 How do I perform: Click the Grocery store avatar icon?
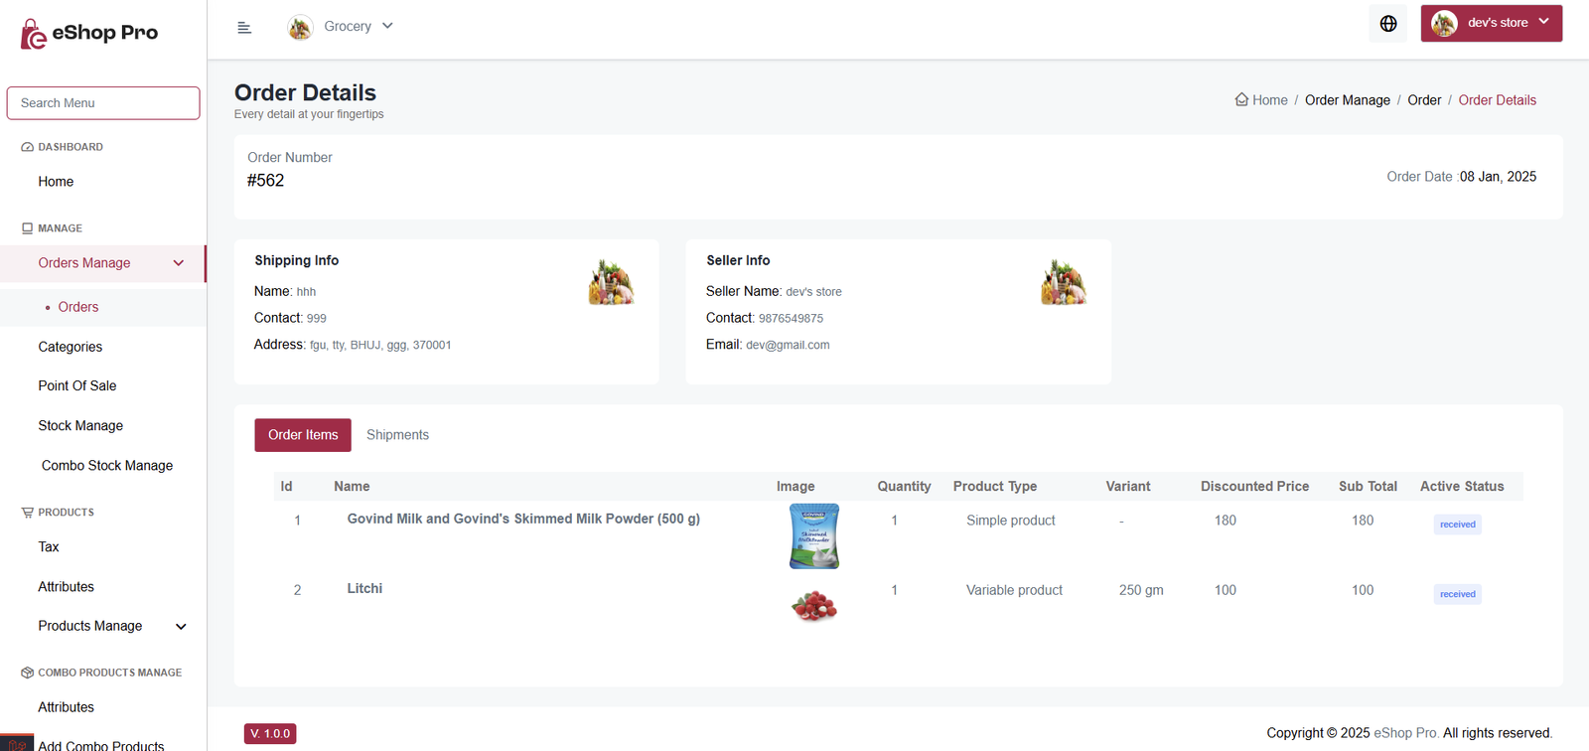(x=300, y=27)
